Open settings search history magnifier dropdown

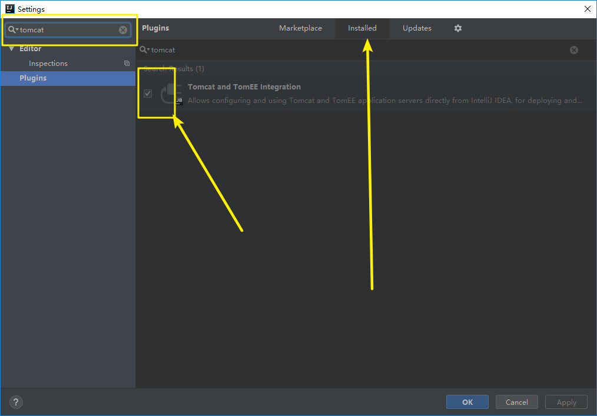click(x=14, y=29)
